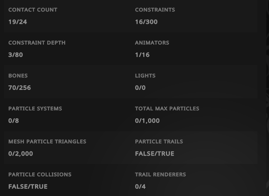
Task: Click the Bones stat label
Action: pyautogui.click(x=18, y=76)
